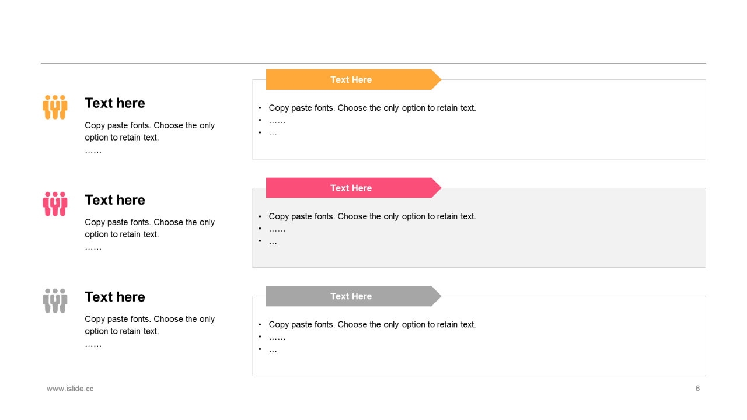Click first bullet in the pink-banner box
This screenshot has width=747, height=420.
tap(372, 216)
